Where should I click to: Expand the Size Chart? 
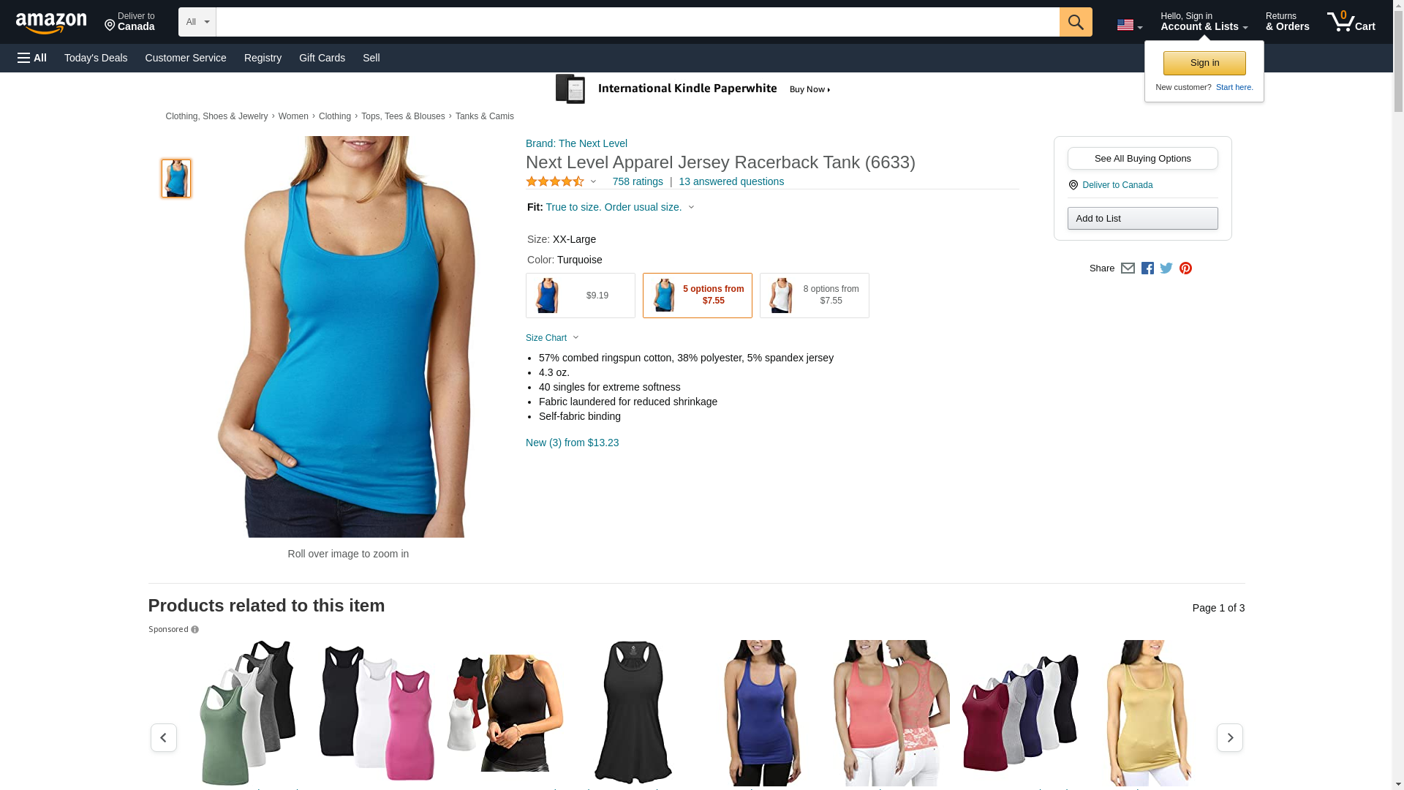[552, 338]
